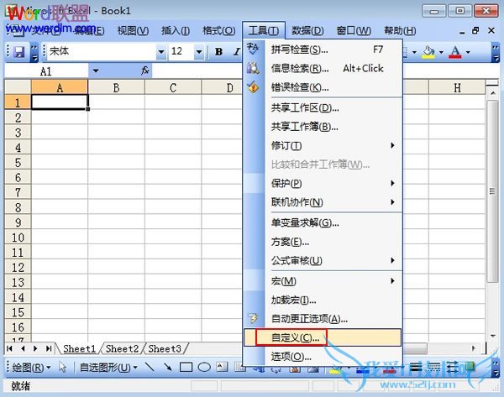This screenshot has width=504, height=397.
Task: Click the AutoCorrect options icon in menu
Action: [x=253, y=318]
